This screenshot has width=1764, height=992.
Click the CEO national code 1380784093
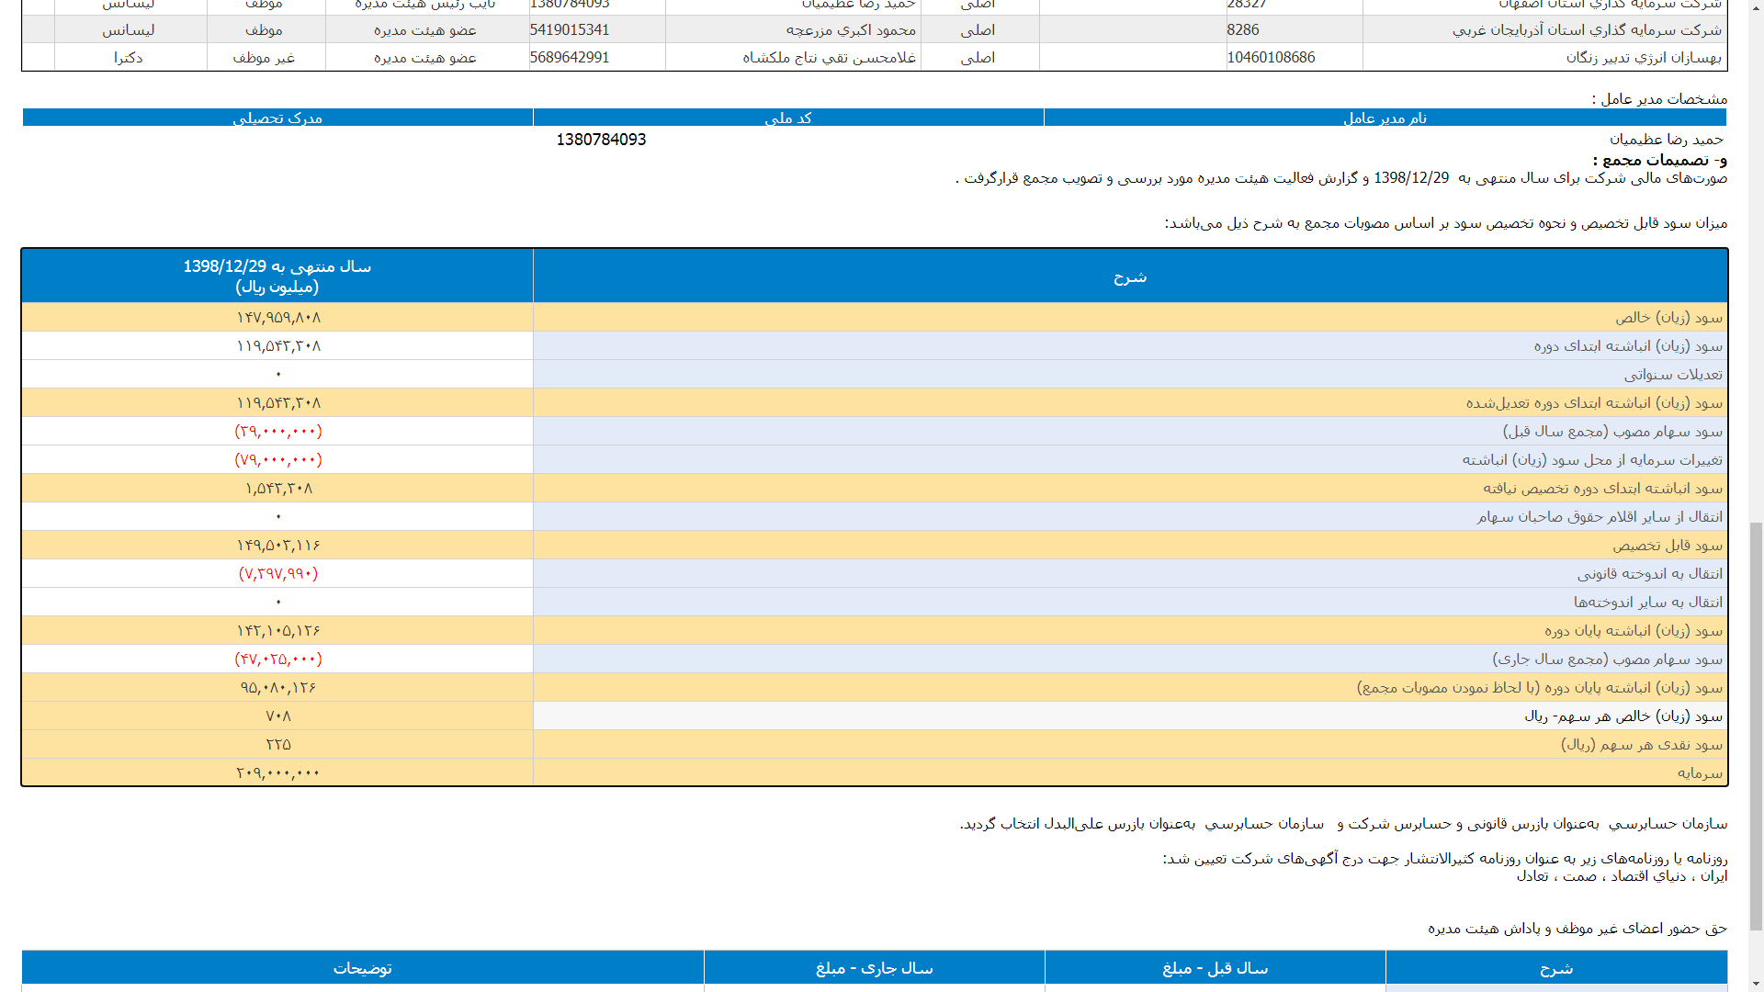click(x=601, y=140)
